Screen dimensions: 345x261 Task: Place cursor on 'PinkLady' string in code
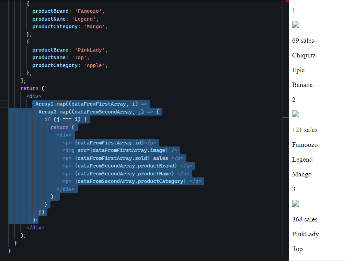tap(90, 50)
